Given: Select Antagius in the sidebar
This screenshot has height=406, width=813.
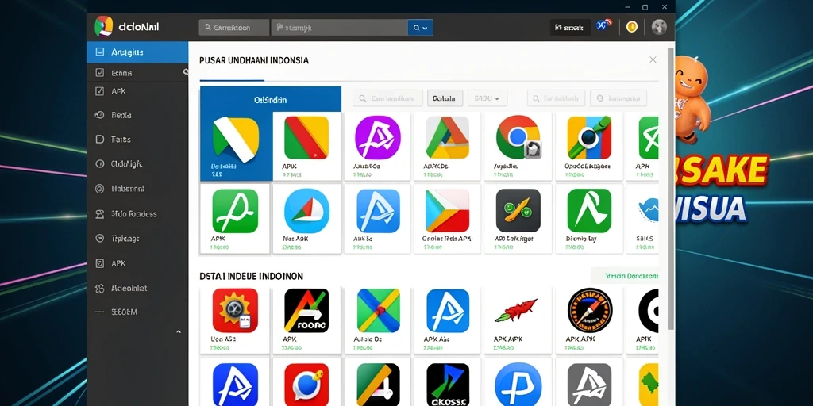Looking at the screenshot, I should (x=137, y=52).
